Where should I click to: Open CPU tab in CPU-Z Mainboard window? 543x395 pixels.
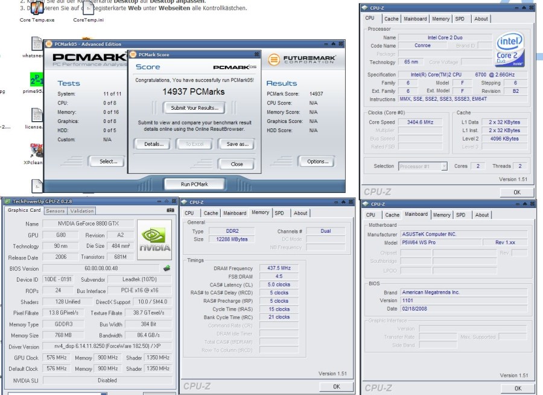370,215
